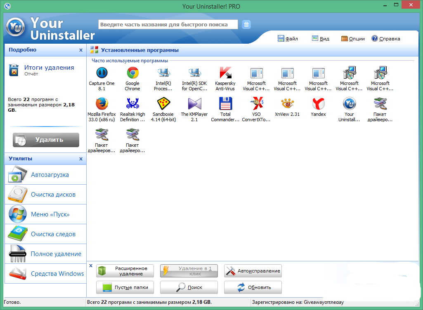The height and width of the screenshot is (310, 423).
Task: Click the Поиск button
Action: coord(189,287)
